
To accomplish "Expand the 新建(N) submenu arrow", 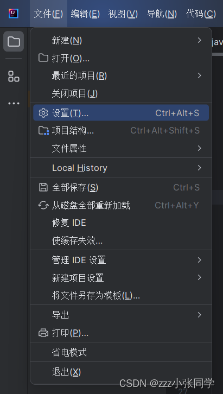I will click(199, 40).
